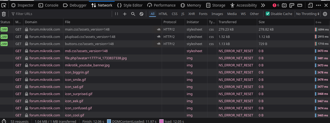Viewport: 330px width, 123px height.
Task: Click the error count badge showing 6
Action: click(276, 5)
